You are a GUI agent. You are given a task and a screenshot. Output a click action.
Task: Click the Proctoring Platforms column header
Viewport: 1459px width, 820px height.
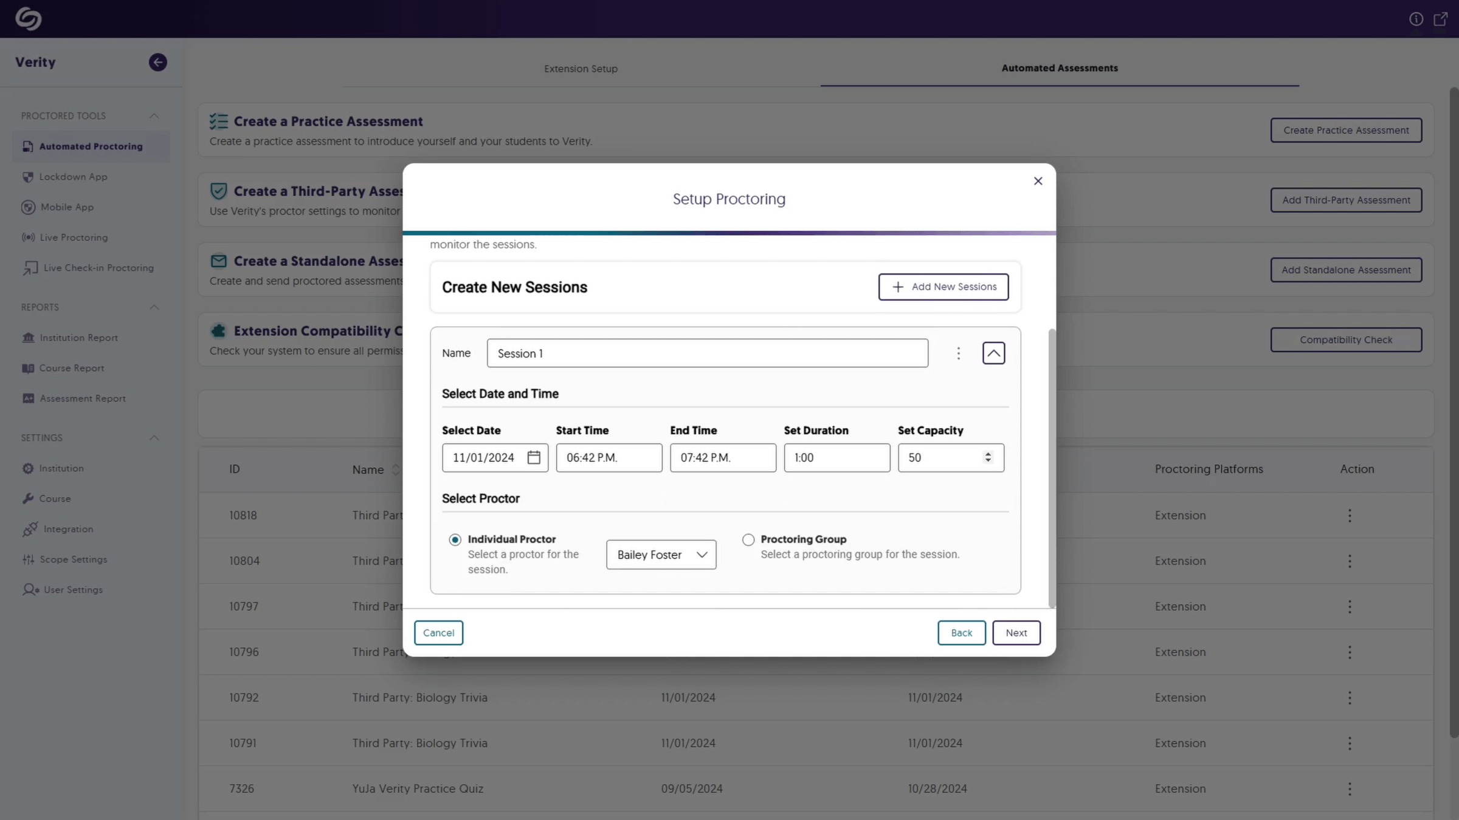click(1209, 469)
